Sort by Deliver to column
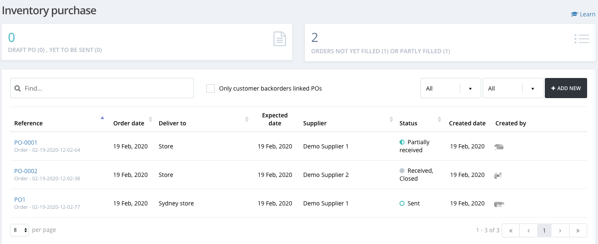 pos(247,119)
